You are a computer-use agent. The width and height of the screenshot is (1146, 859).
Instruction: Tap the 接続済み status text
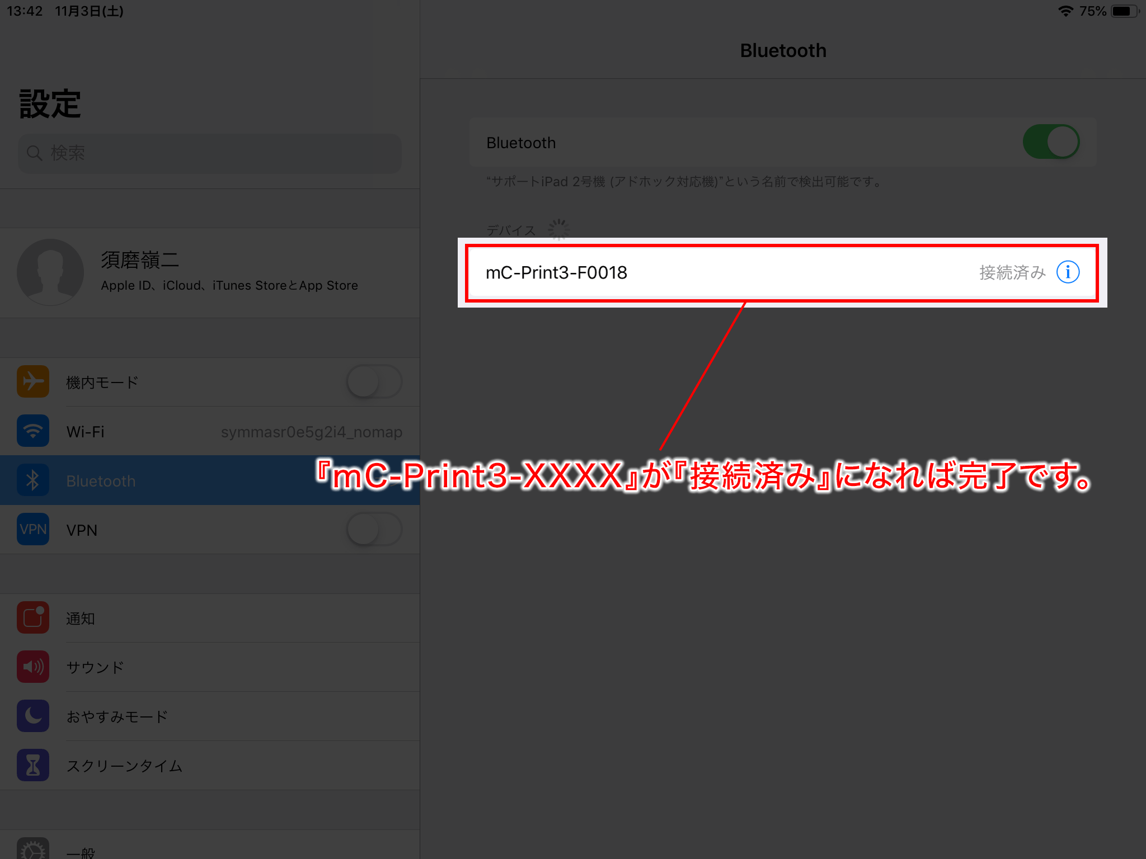(1012, 272)
